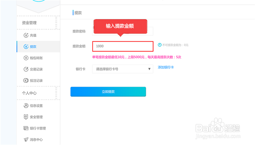Click the 消息中心 paper plane icon
This screenshot has width=255, height=145.
(x=26, y=139)
